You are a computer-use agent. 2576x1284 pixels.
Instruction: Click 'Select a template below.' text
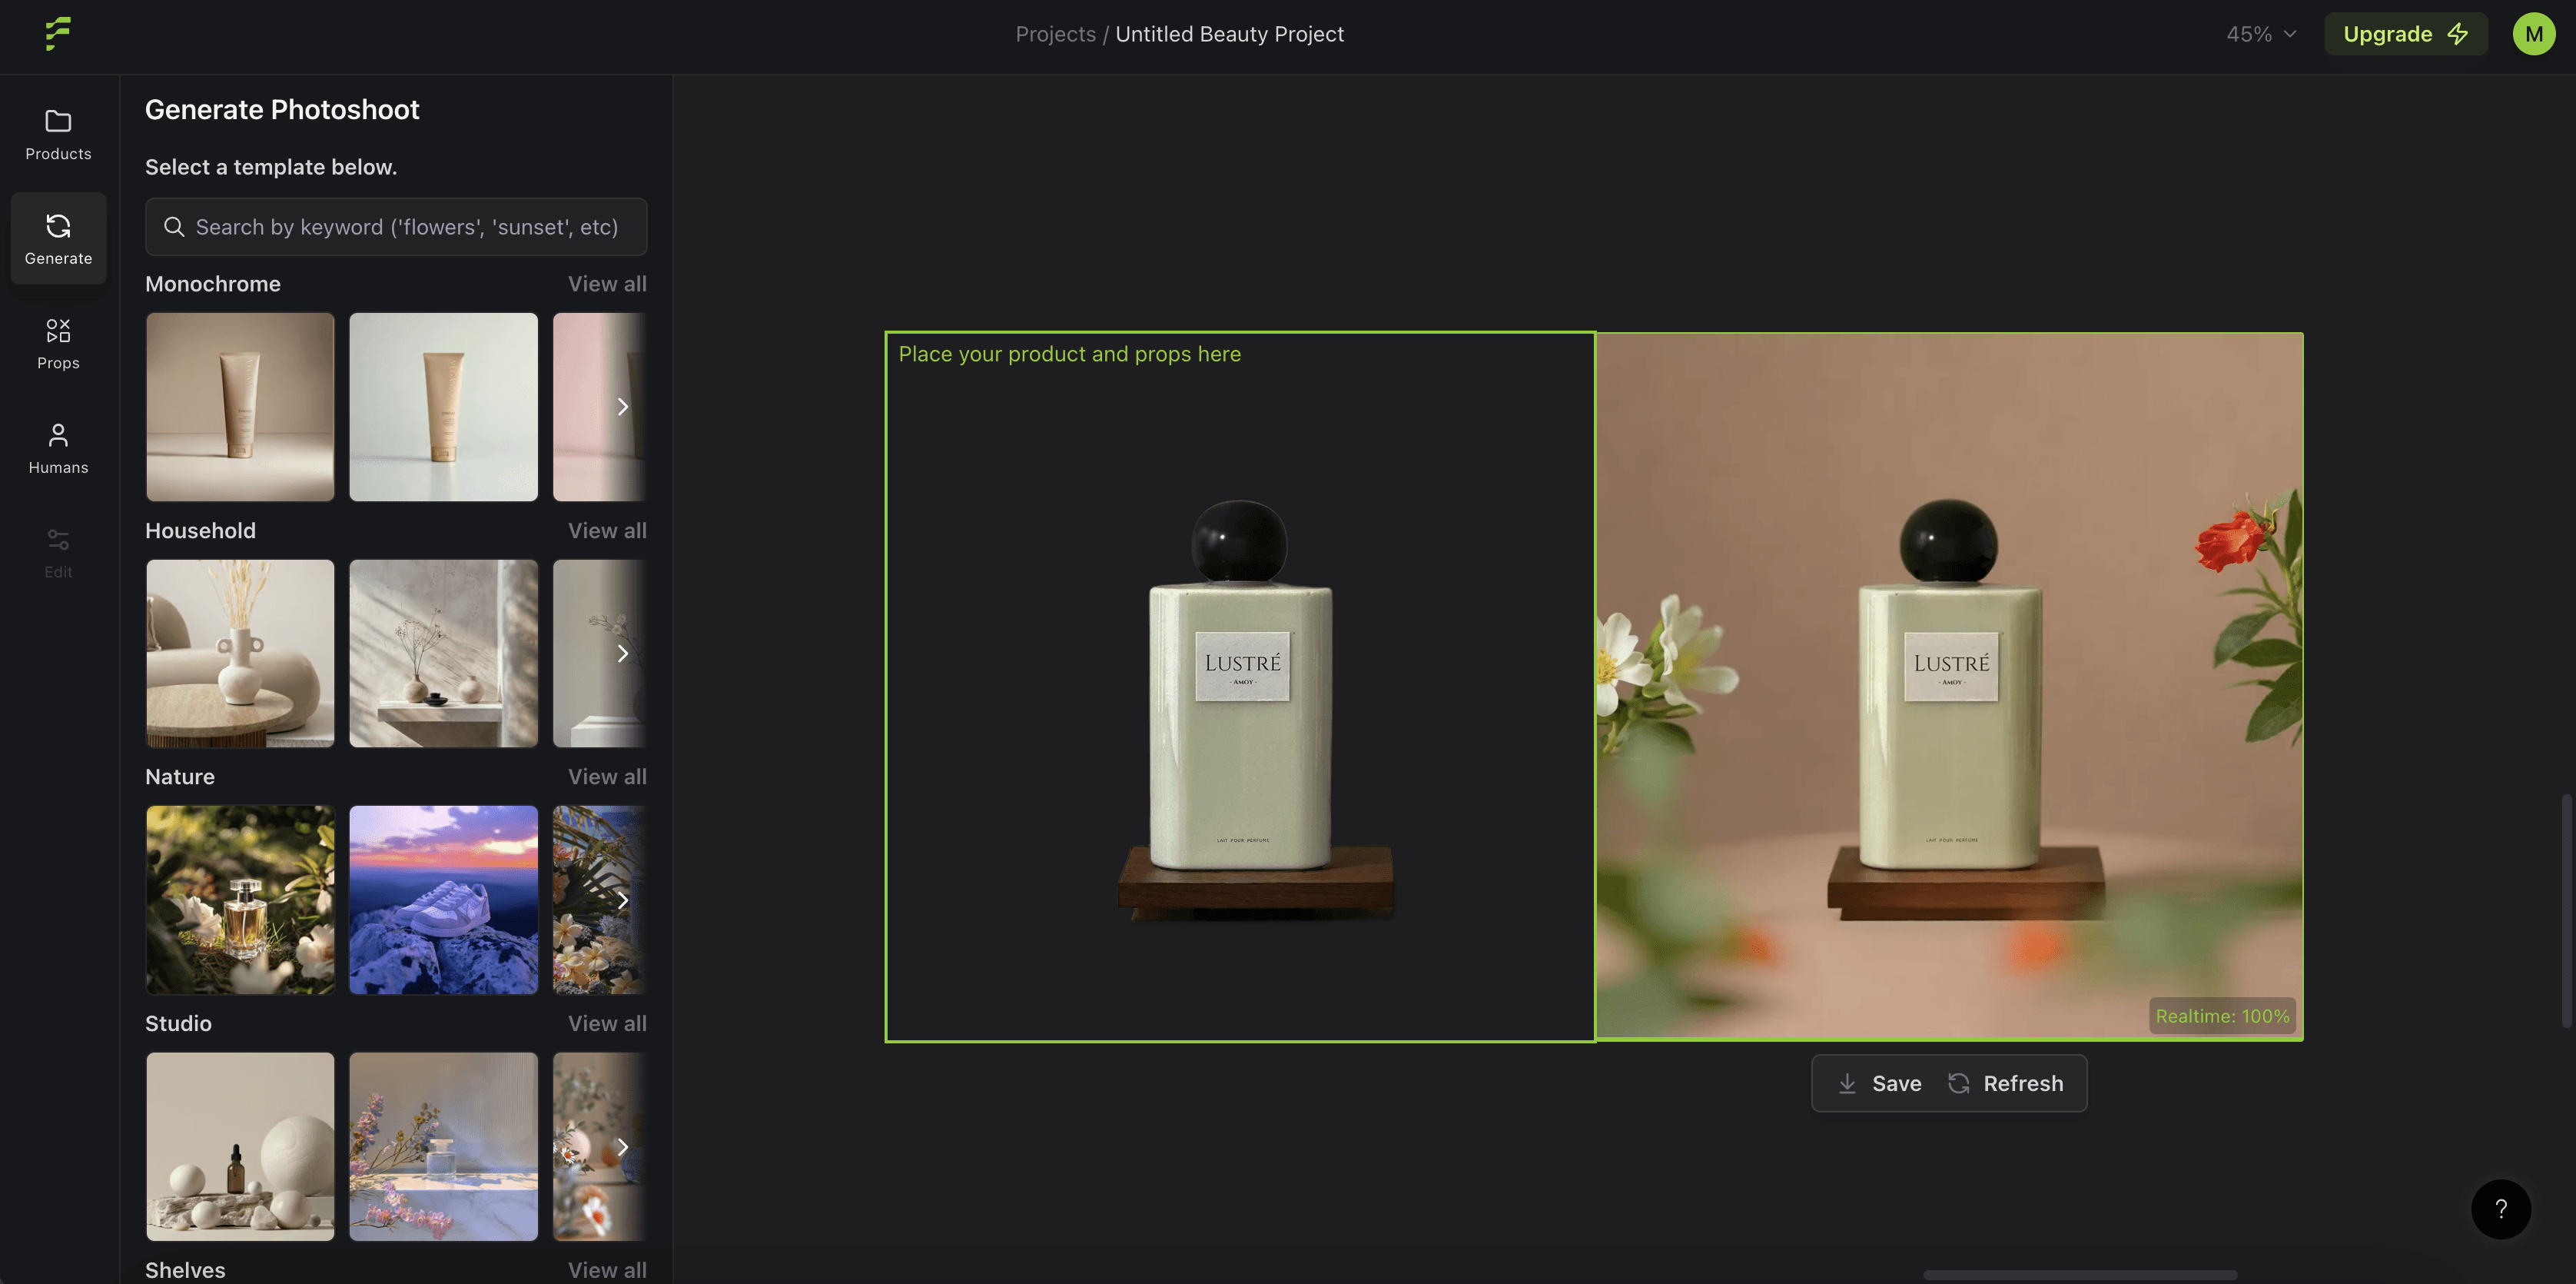pyautogui.click(x=271, y=167)
